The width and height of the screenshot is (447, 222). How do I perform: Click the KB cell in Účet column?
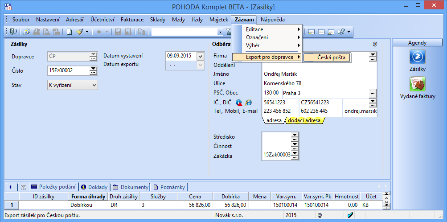coord(371,205)
